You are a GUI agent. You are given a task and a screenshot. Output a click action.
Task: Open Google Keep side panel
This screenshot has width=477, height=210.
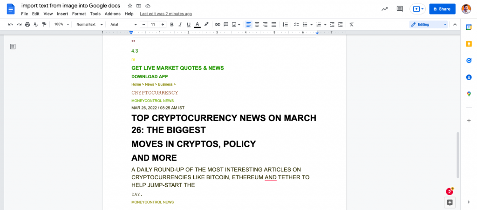click(469, 44)
